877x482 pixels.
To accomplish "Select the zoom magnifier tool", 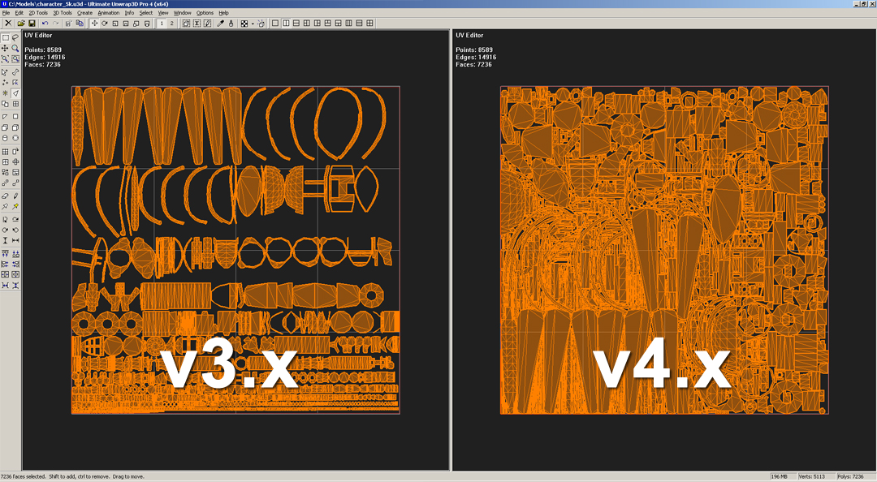I will coord(15,48).
